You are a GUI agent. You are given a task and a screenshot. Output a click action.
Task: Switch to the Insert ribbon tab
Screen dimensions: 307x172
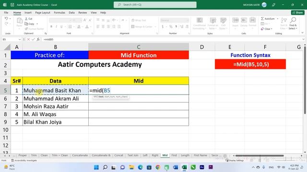point(28,13)
